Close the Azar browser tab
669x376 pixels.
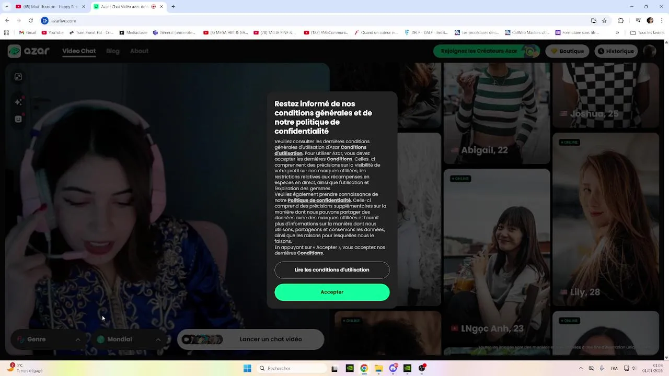tap(161, 7)
